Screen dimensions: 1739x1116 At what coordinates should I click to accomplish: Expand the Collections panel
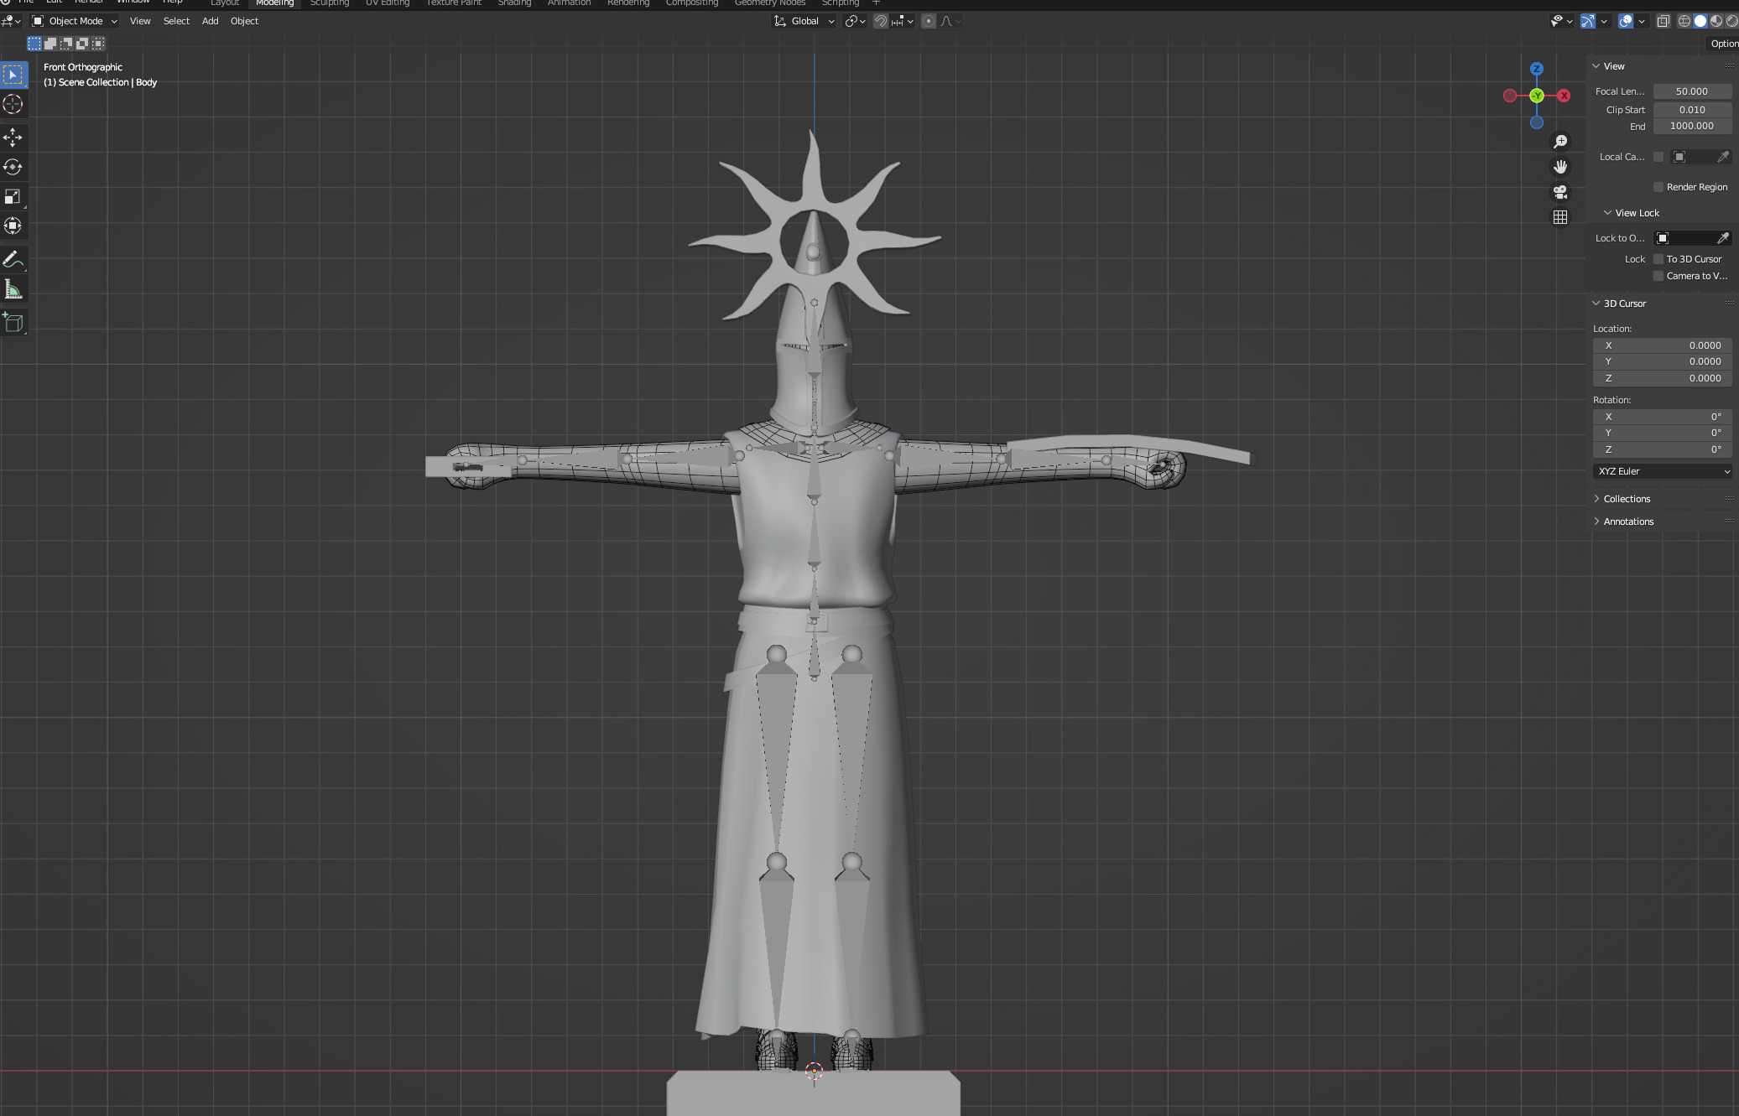click(1627, 499)
